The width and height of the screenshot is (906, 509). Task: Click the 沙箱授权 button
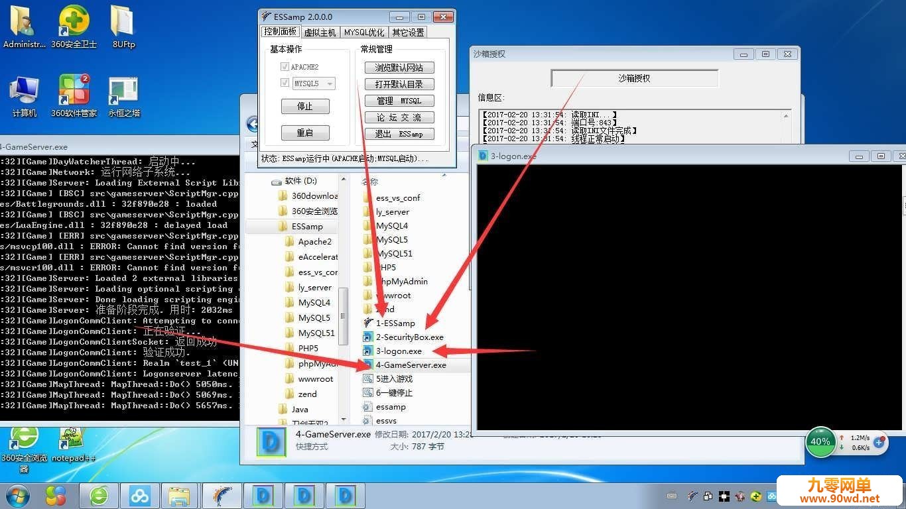635,78
